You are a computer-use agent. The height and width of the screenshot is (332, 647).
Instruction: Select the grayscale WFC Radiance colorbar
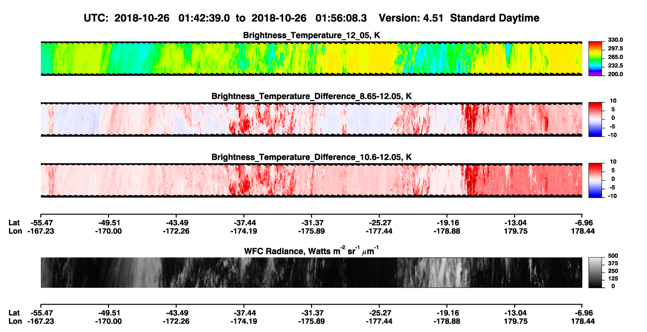(595, 272)
